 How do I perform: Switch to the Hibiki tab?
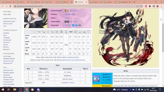tap(23, 2)
